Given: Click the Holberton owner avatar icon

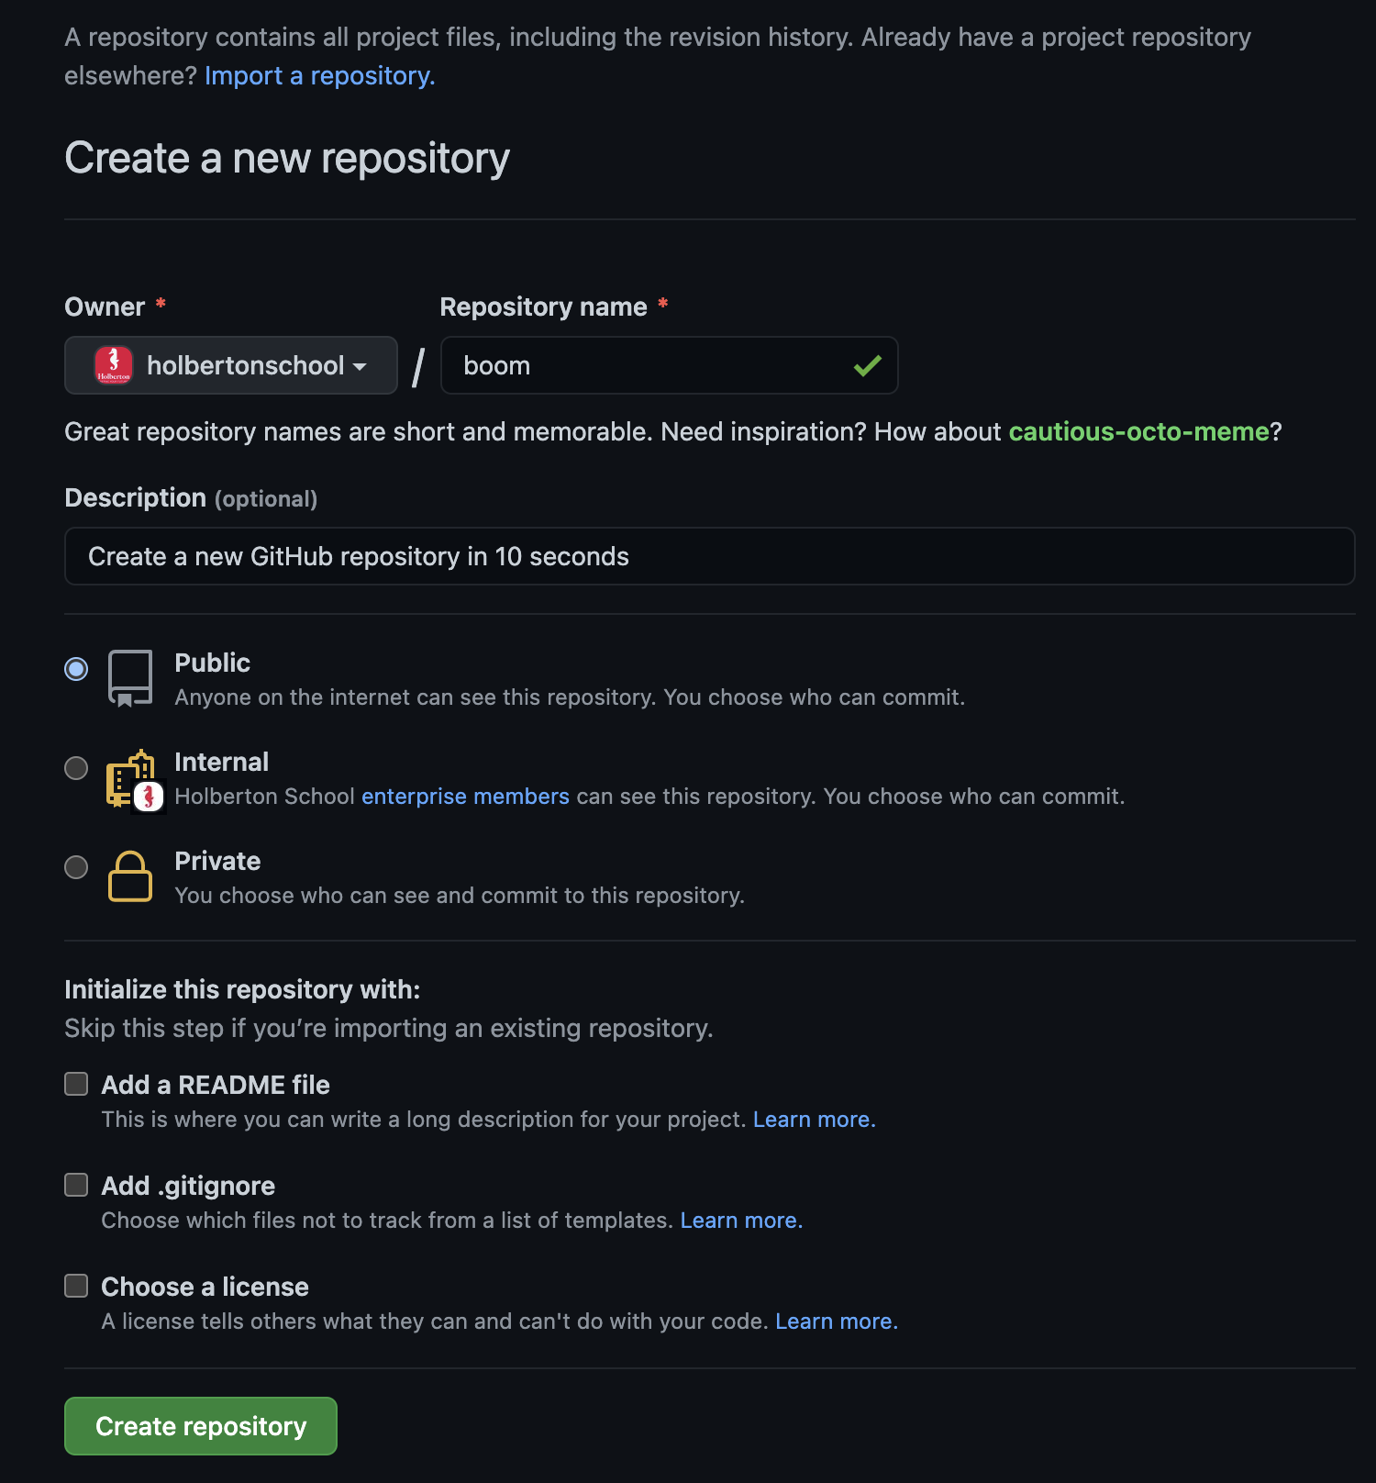Looking at the screenshot, I should pyautogui.click(x=114, y=365).
